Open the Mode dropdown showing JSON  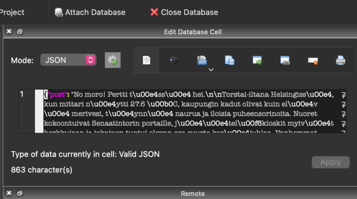(68, 60)
